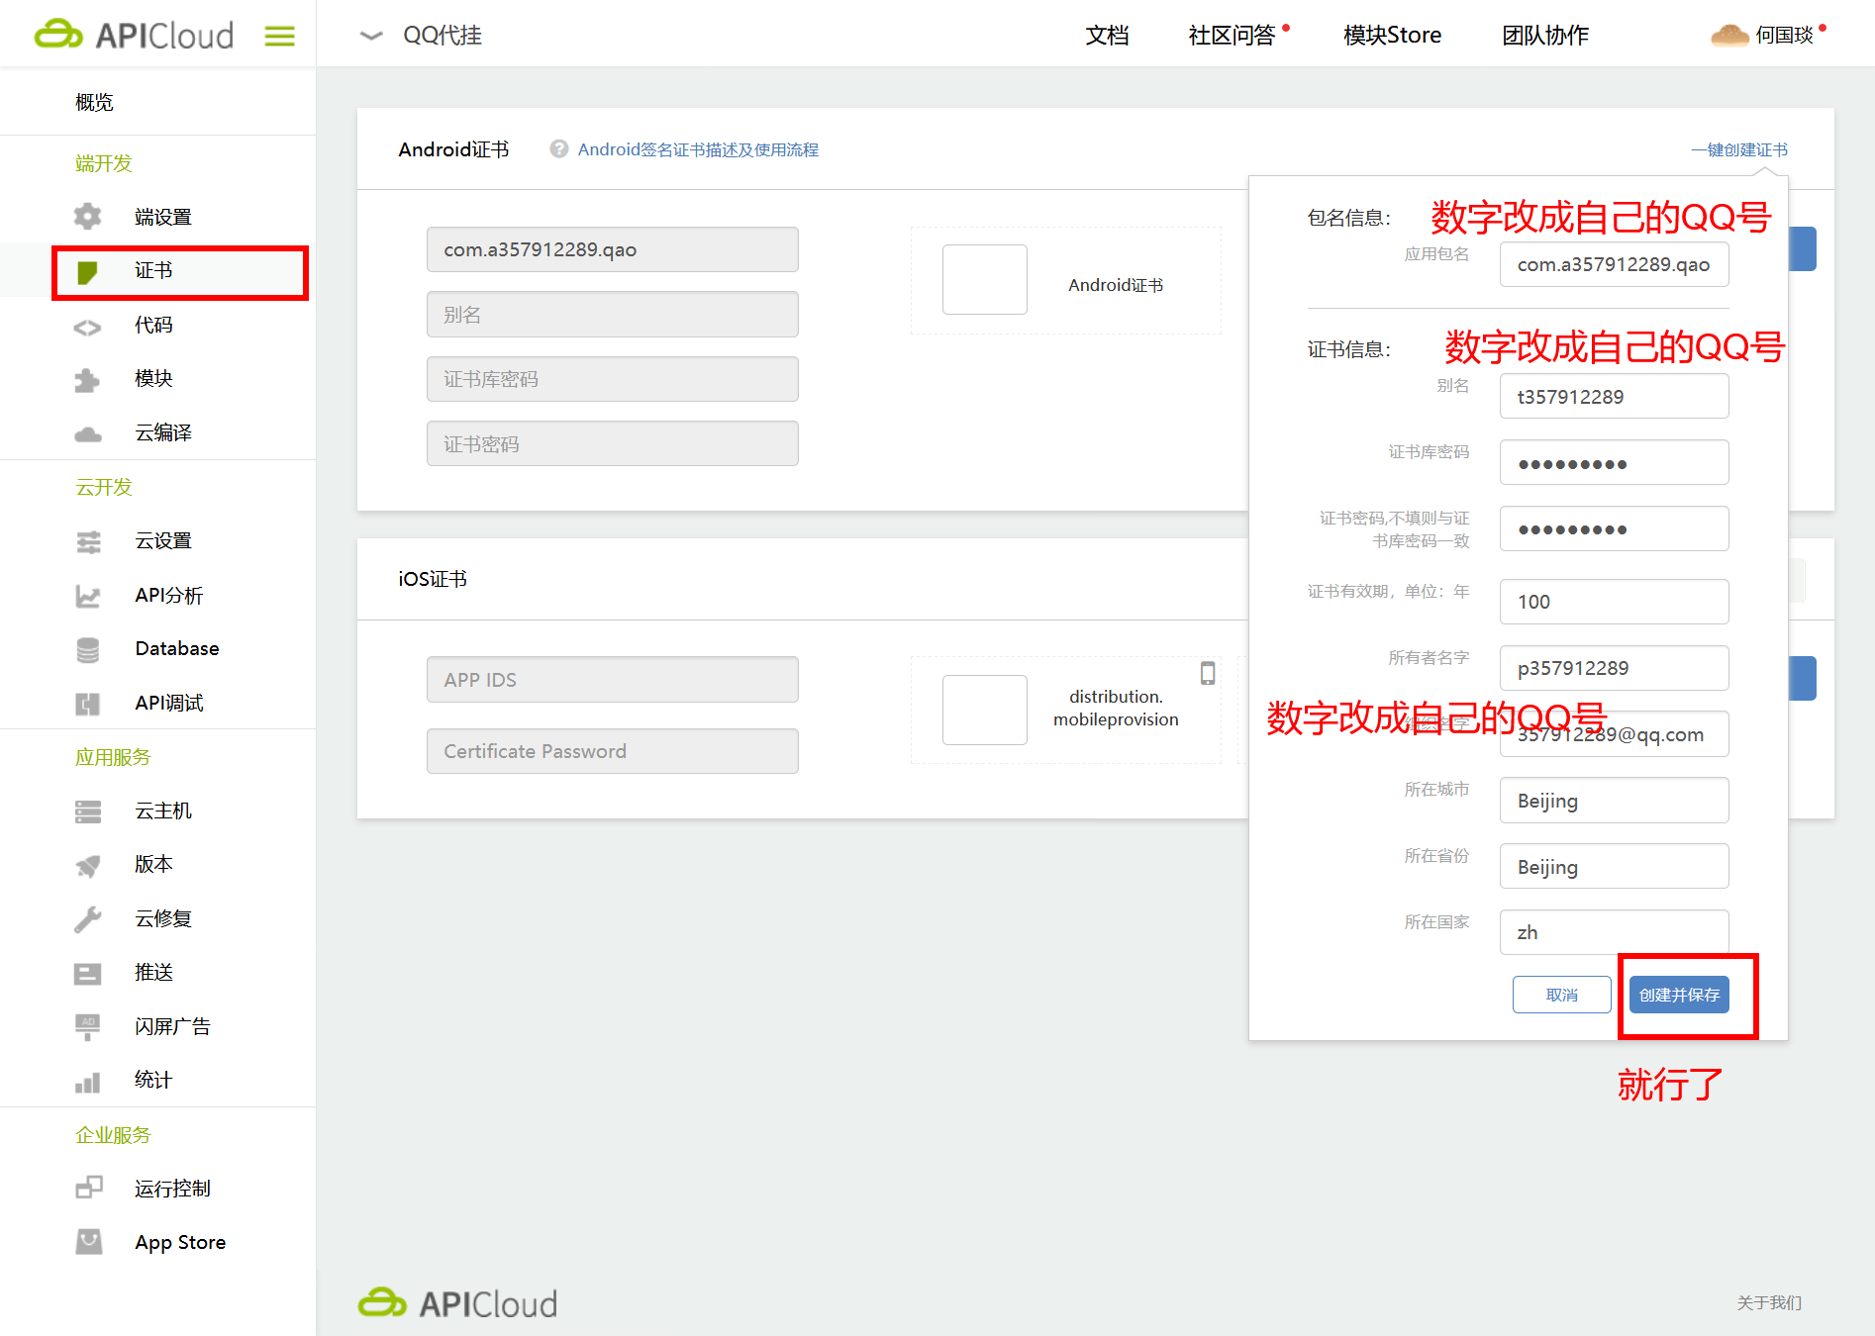Open 团队协作 in top navigation

tap(1544, 36)
